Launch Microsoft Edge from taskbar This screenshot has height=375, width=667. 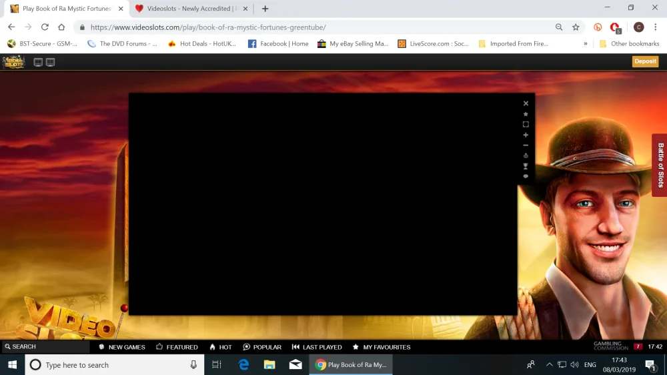243,365
